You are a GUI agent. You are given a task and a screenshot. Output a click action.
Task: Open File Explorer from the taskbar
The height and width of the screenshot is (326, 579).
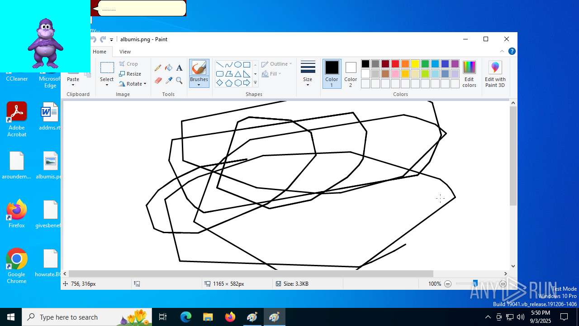(x=208, y=317)
